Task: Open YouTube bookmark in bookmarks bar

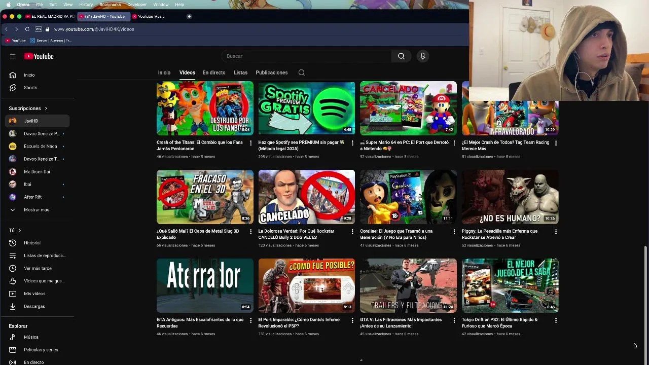Action: tap(15, 41)
